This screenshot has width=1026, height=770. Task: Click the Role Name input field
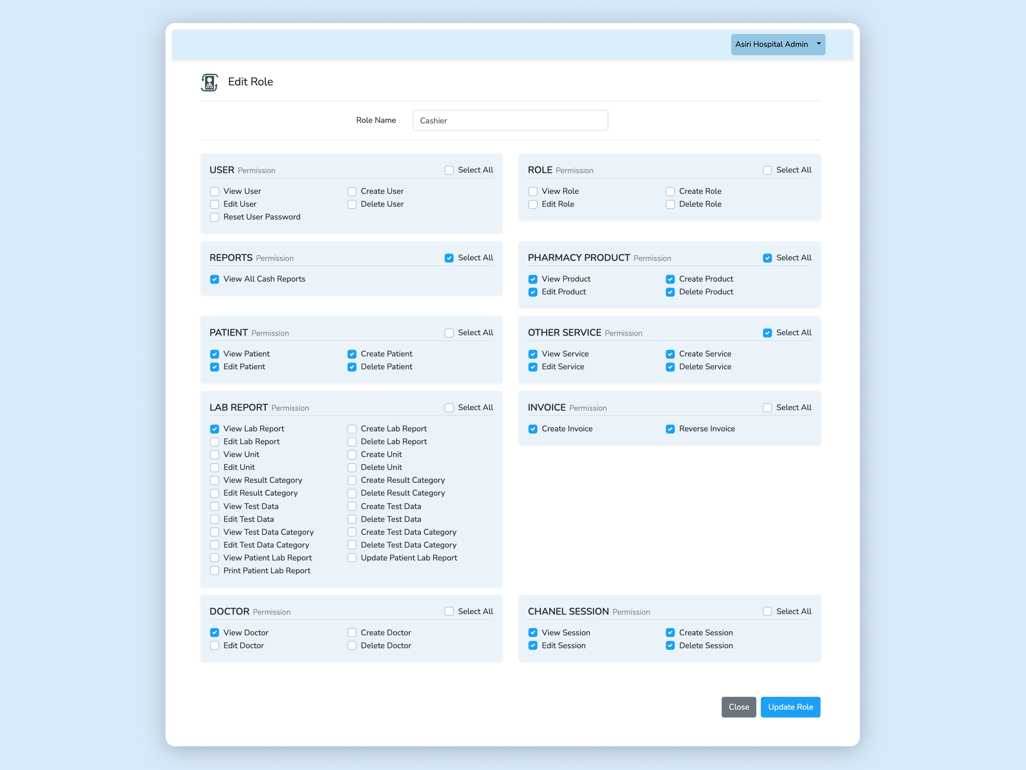click(x=510, y=120)
